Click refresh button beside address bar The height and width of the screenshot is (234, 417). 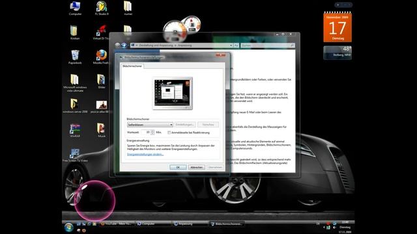236,45
